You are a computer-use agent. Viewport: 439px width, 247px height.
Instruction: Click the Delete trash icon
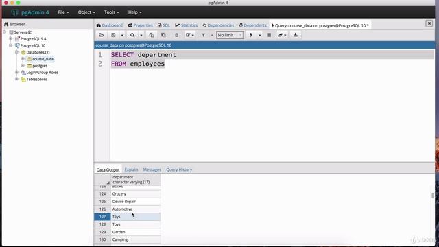(x=177, y=35)
